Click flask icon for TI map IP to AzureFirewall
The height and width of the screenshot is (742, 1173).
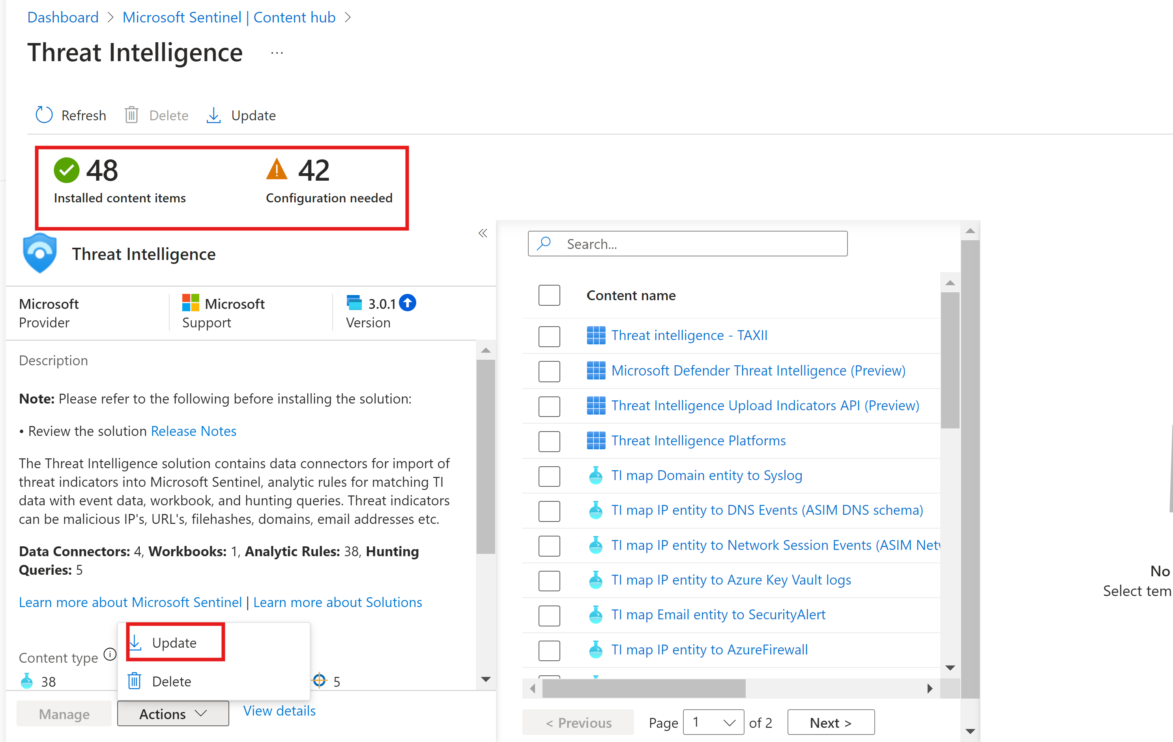[x=595, y=650]
